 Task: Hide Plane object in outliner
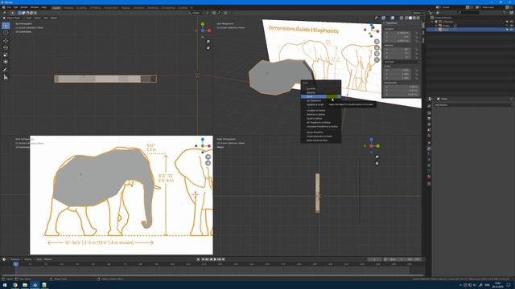pyautogui.click(x=511, y=30)
